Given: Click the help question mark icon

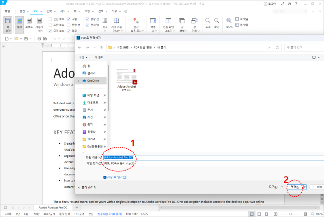Looking at the screenshot, I should pyautogui.click(x=296, y=4).
